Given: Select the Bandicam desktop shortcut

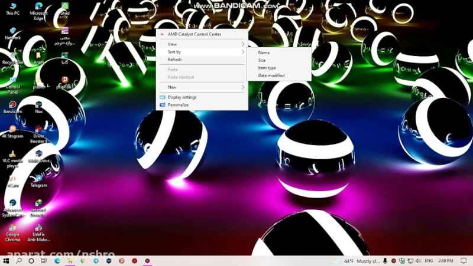Looking at the screenshot, I should click(12, 107).
